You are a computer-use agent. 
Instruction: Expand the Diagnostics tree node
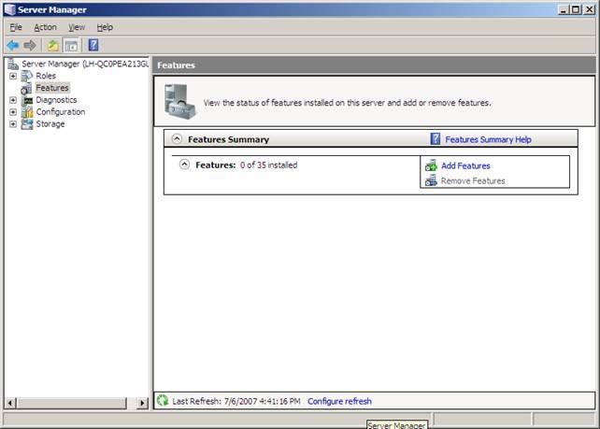coord(13,100)
